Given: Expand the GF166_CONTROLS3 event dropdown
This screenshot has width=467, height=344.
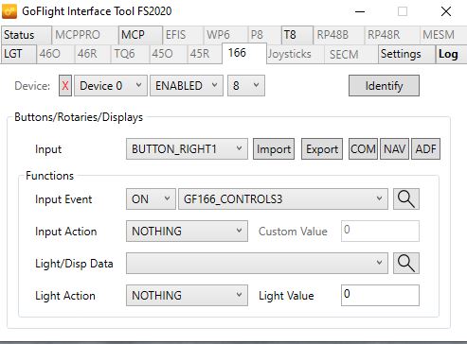Looking at the screenshot, I should (x=283, y=199).
